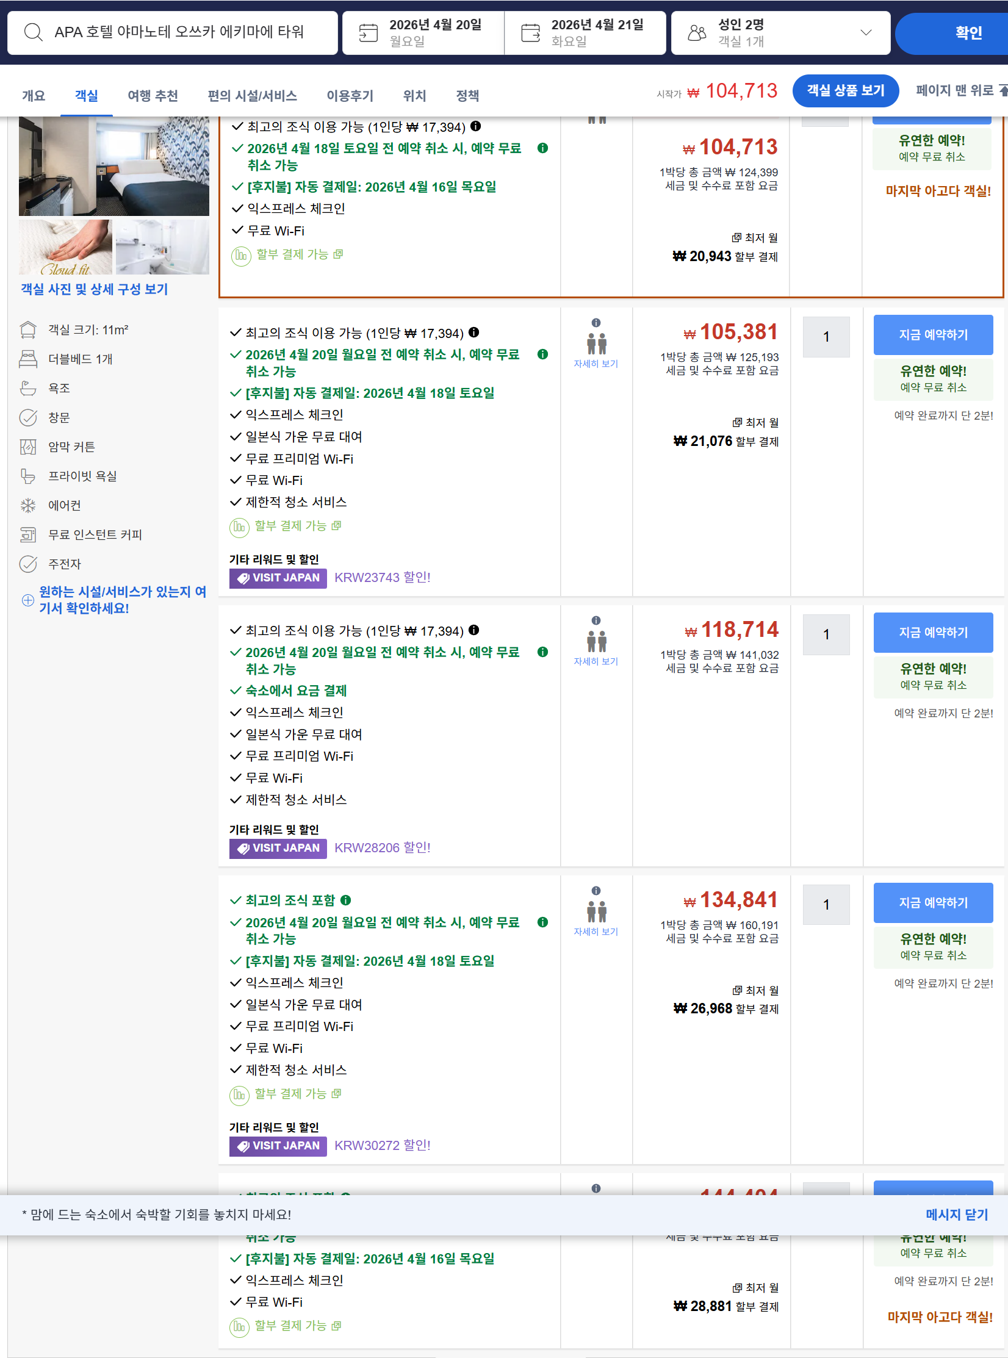Click the air conditioner amenity icon
This screenshot has height=1358, width=1008.
29,505
